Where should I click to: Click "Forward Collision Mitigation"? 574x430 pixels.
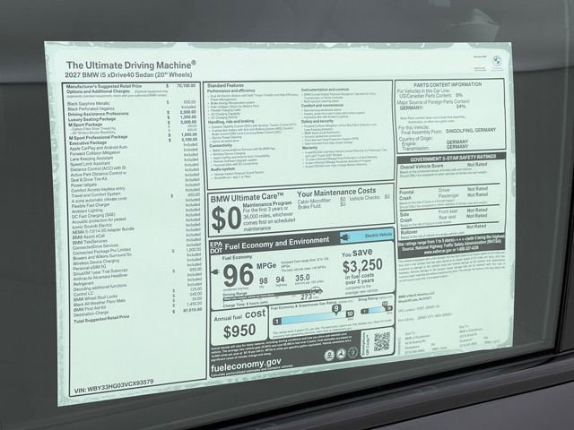point(95,153)
